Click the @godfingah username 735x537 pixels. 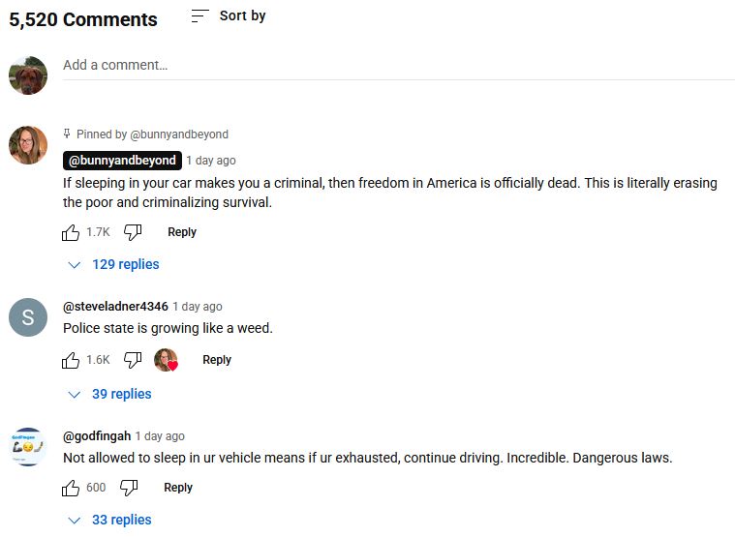point(96,436)
